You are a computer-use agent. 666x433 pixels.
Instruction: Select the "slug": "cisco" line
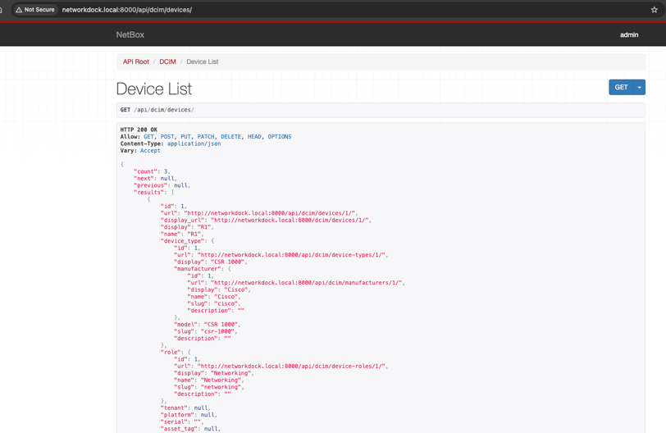tap(213, 303)
